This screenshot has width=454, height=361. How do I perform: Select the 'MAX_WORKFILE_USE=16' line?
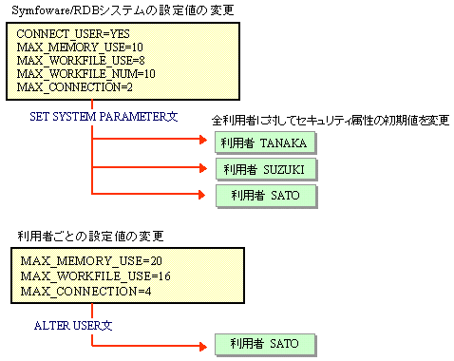tap(95, 276)
